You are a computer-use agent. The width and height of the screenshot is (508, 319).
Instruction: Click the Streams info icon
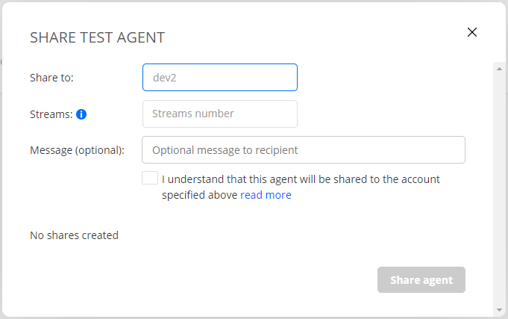click(x=81, y=114)
